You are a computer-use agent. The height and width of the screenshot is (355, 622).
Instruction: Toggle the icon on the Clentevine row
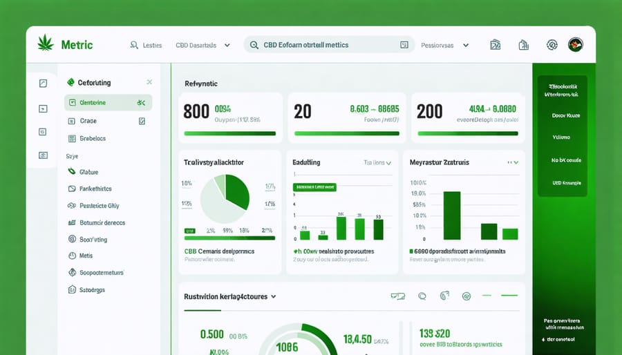click(x=141, y=103)
